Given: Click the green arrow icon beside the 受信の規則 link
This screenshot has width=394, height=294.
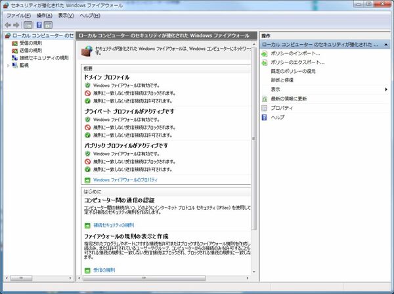Looking at the screenshot, I should [x=87, y=270].
